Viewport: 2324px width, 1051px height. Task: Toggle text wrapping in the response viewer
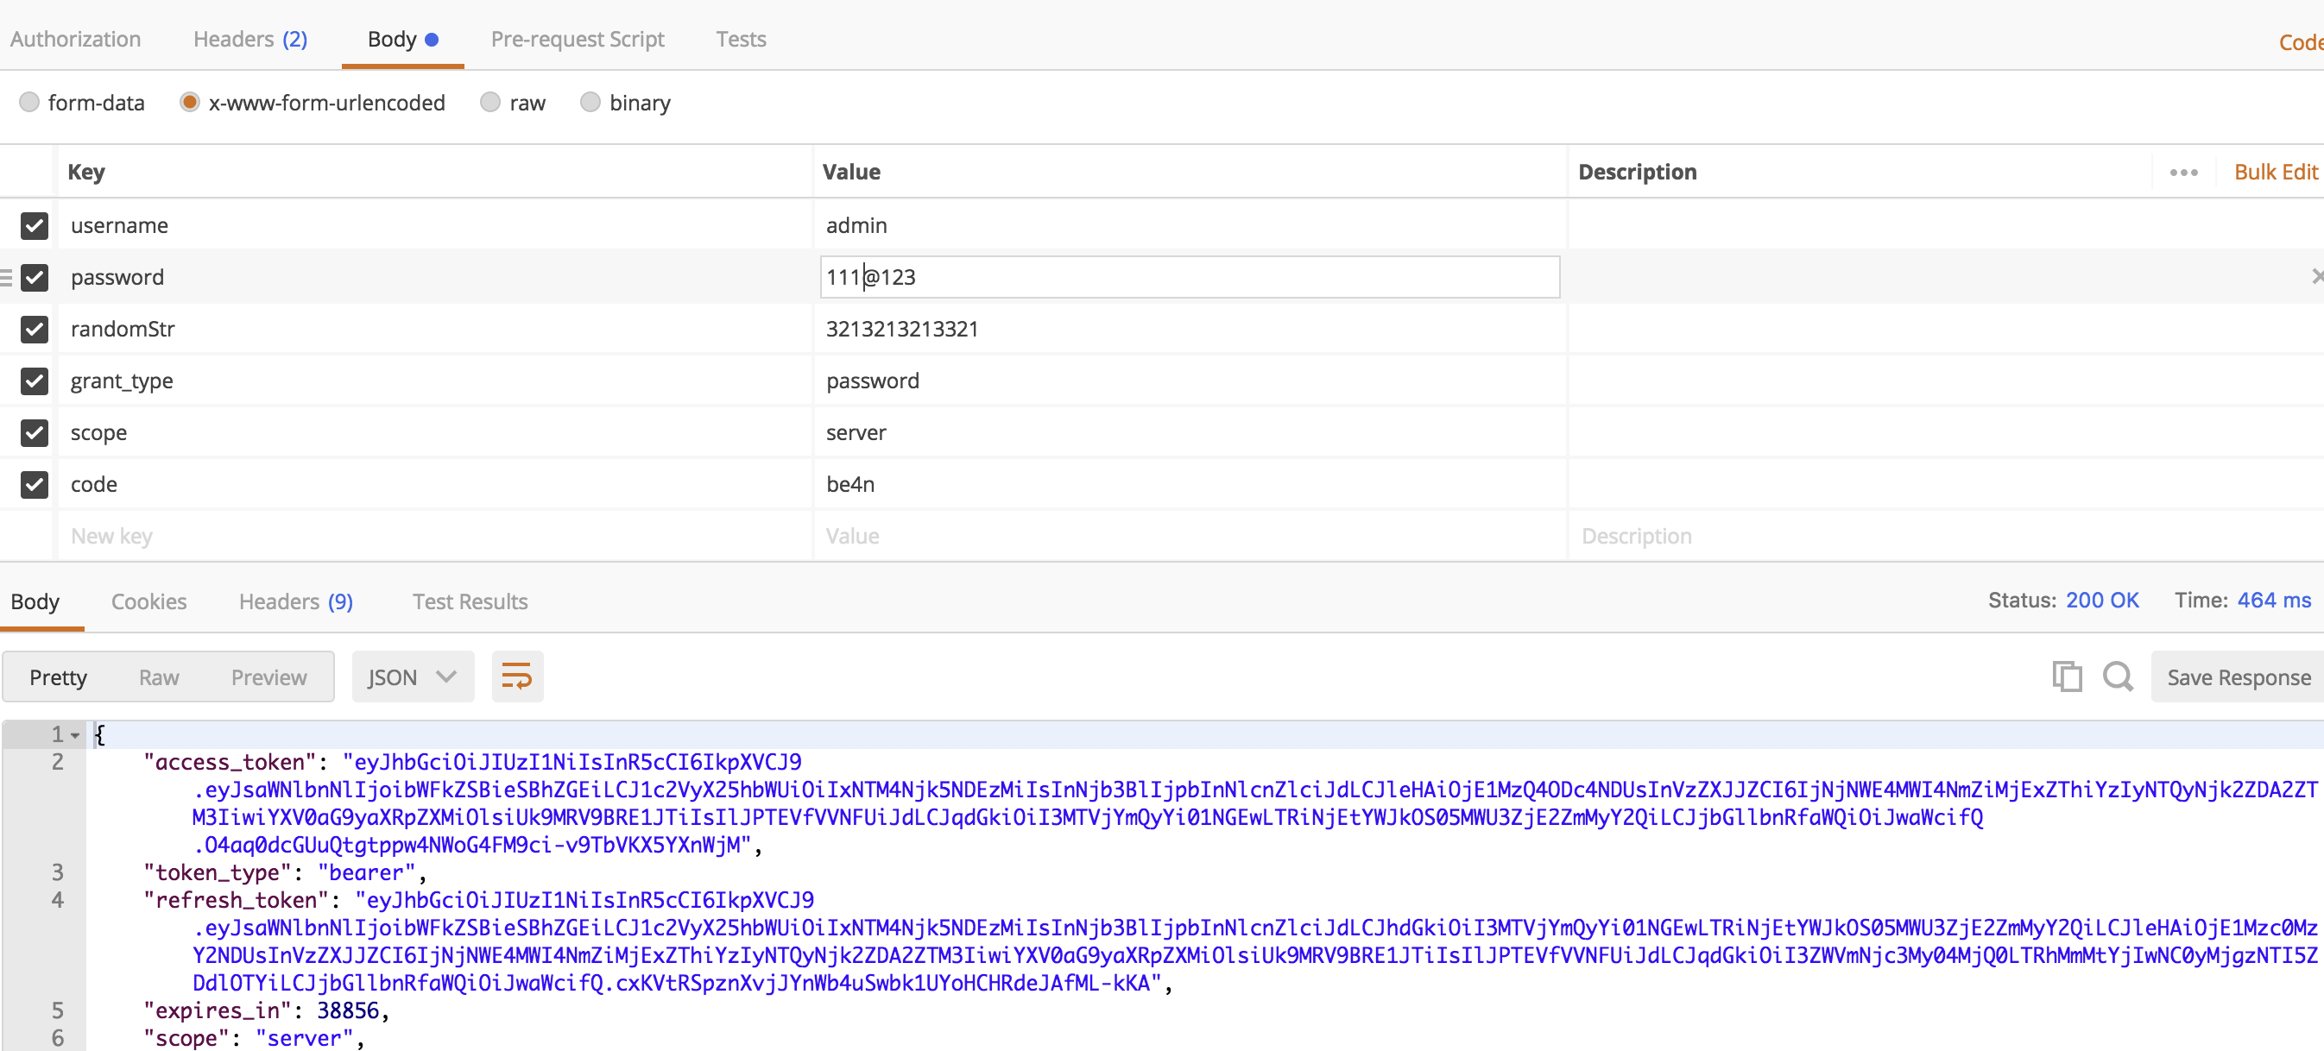[517, 676]
